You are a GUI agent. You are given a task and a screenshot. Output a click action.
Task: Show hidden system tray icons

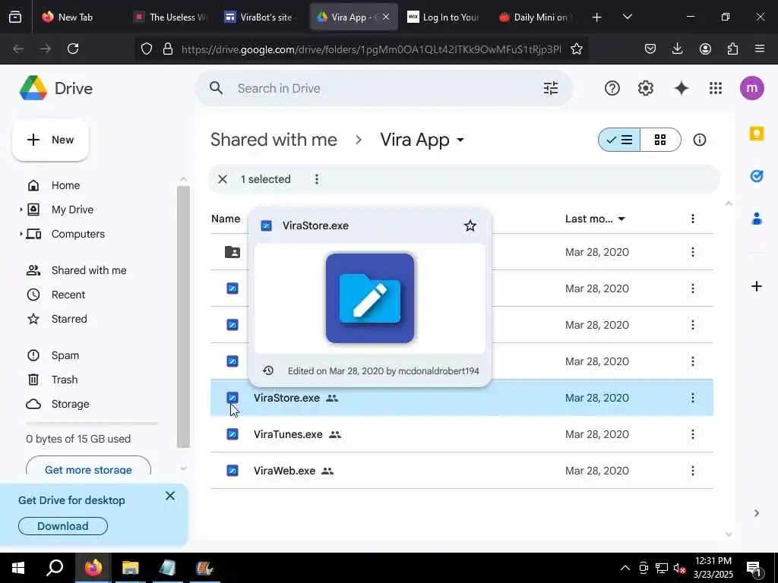tap(625, 568)
